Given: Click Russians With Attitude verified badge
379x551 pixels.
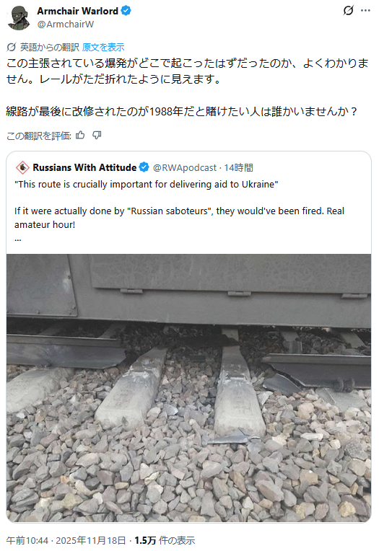Looking at the screenshot, I should pyautogui.click(x=144, y=167).
